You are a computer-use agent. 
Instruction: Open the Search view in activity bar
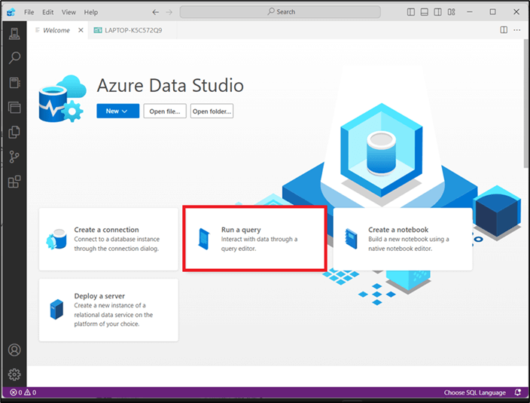click(14, 58)
